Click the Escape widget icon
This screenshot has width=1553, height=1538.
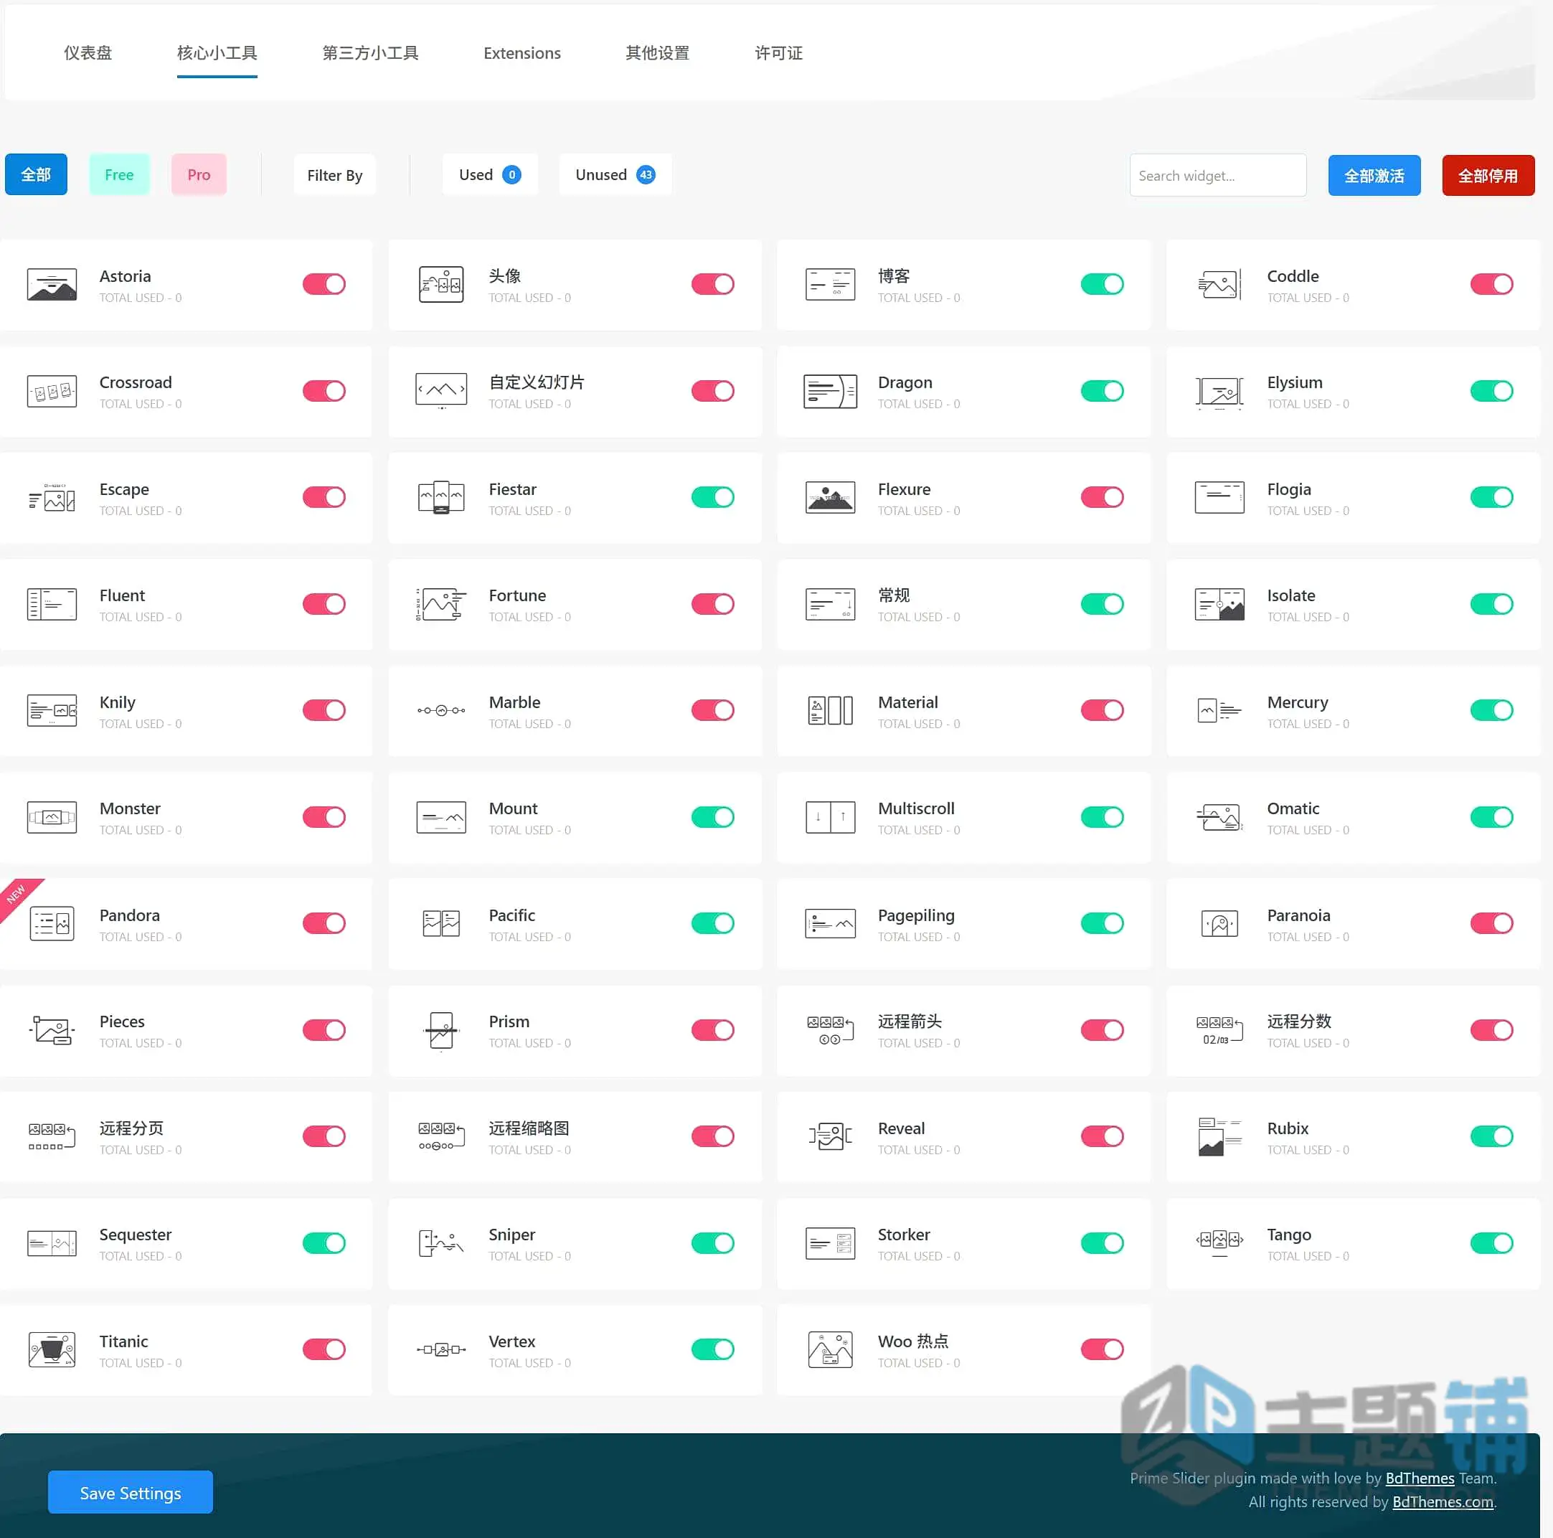(x=52, y=498)
